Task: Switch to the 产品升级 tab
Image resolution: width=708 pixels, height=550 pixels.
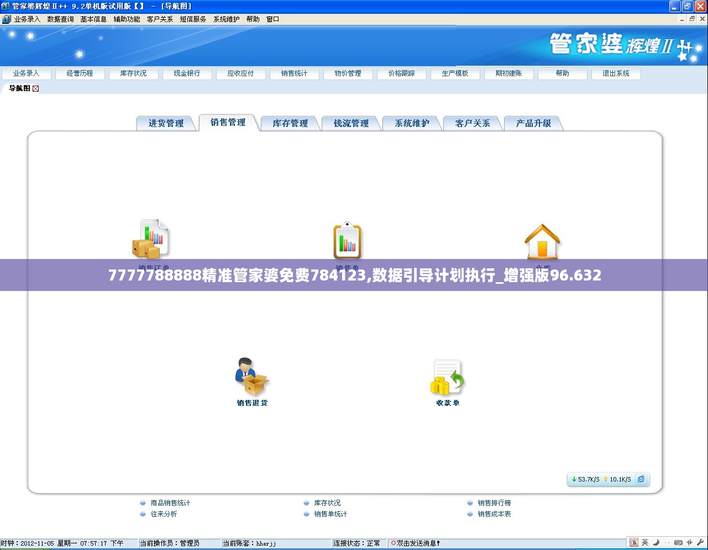Action: click(533, 124)
